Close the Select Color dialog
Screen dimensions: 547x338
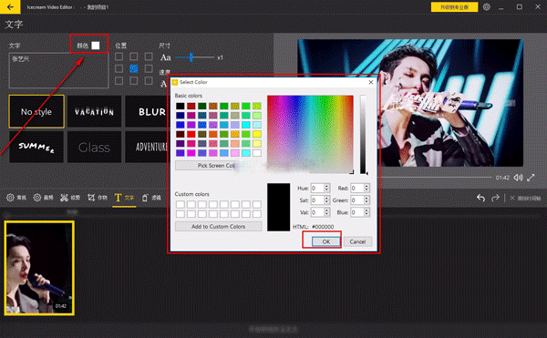pyautogui.click(x=371, y=82)
